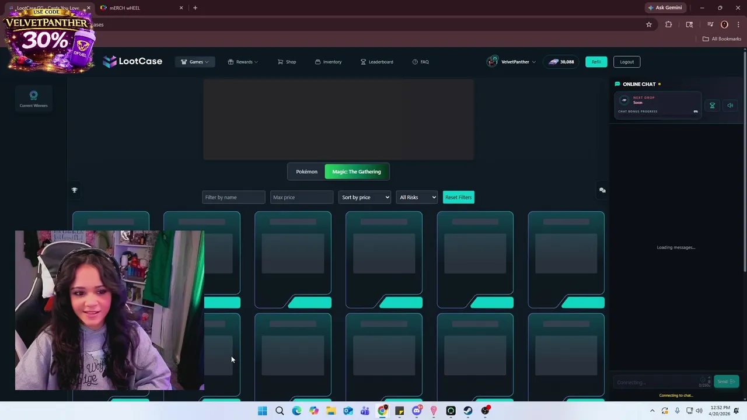
Task: Open the All Risks dropdown
Action: (417, 197)
